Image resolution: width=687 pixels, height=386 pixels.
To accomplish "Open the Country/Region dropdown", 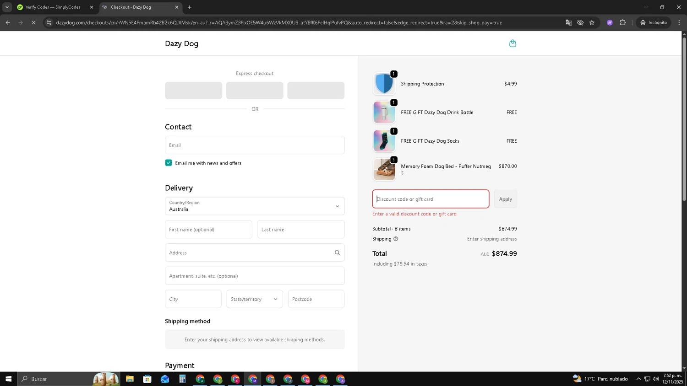I will 255,206.
